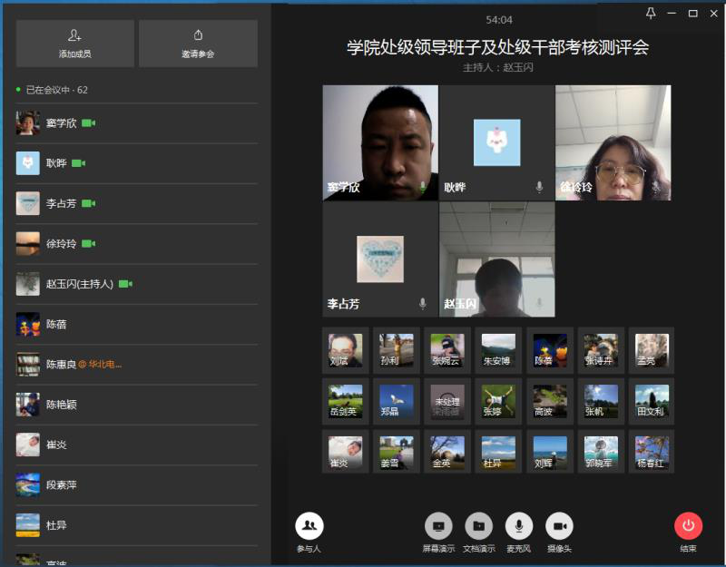Open the 参与人 participants panel icon
The width and height of the screenshot is (726, 567).
(309, 526)
